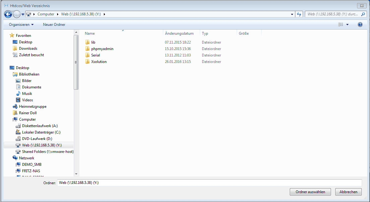Open the help question mark icon
Viewport: 370px width, 202px height.
pyautogui.click(x=360, y=25)
